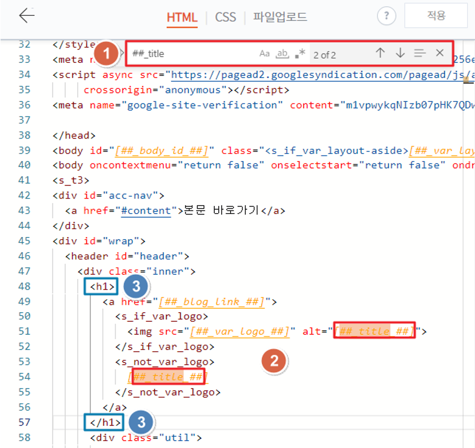Enable regular expression search mode
The height and width of the screenshot is (448, 475).
pos(301,53)
